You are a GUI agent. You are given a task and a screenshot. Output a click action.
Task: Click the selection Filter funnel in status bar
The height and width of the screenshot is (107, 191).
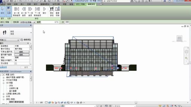(x=179, y=106)
